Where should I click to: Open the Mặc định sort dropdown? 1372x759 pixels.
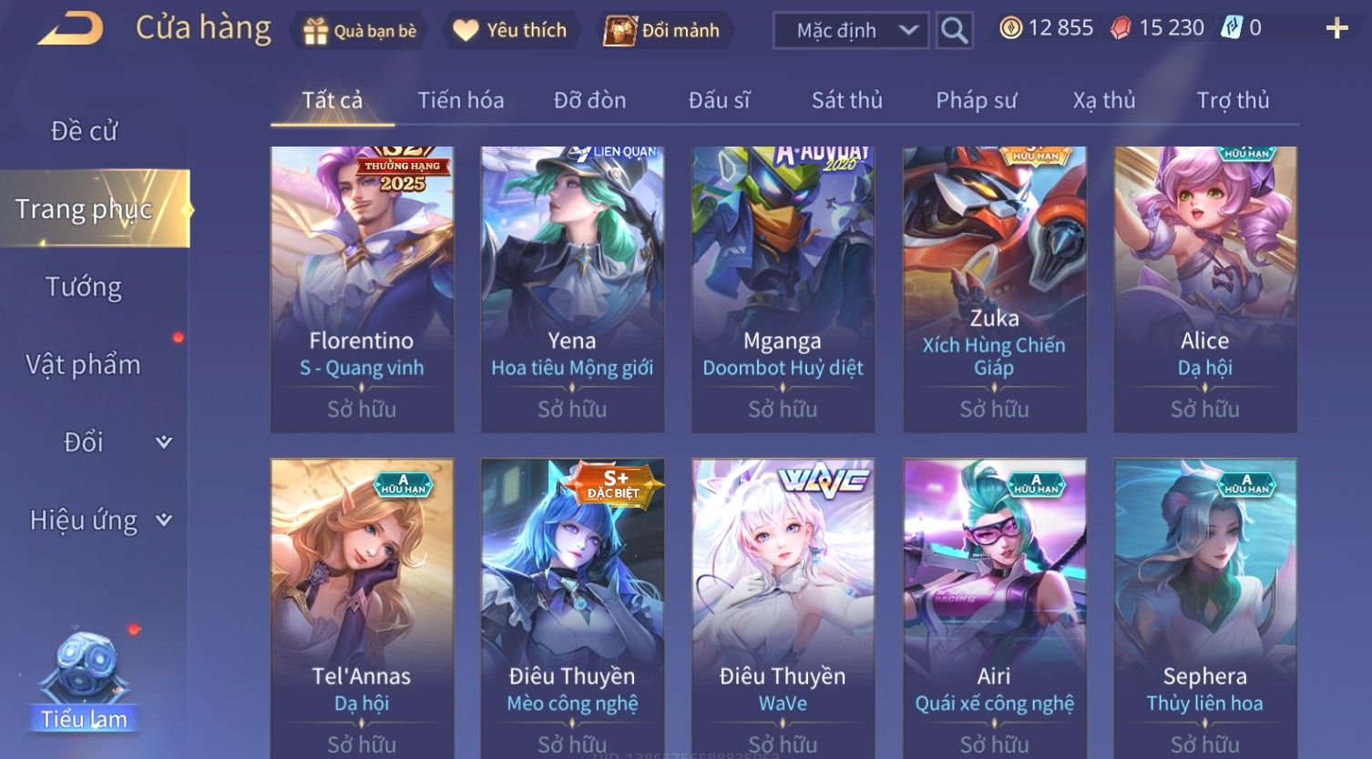point(851,30)
